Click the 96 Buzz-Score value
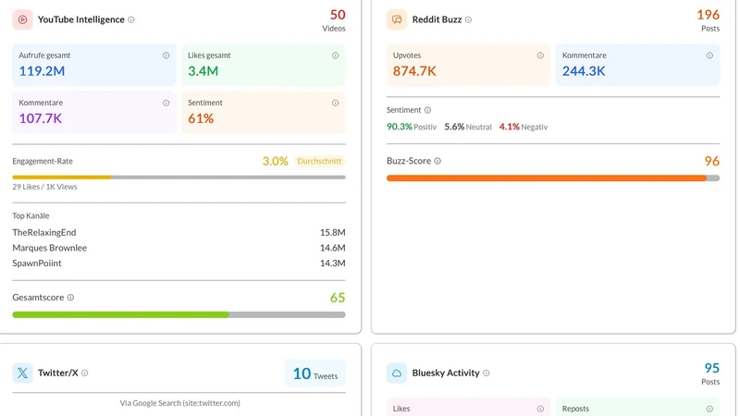Image resolution: width=740 pixels, height=416 pixels. click(712, 161)
